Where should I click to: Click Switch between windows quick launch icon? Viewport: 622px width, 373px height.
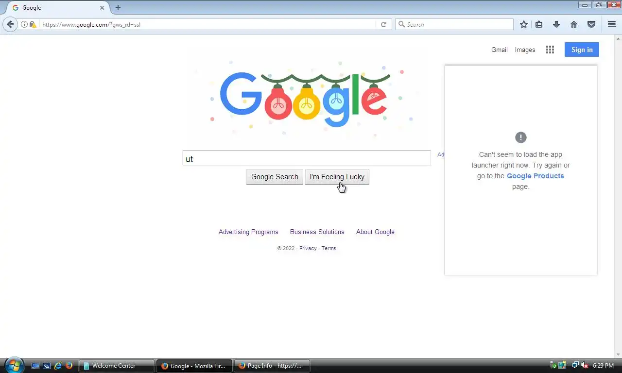47,366
